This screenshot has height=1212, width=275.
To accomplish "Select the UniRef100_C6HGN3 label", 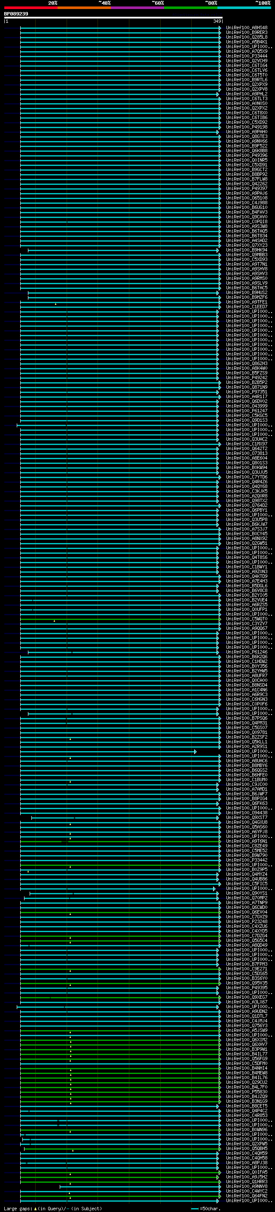I will click(247, 699).
